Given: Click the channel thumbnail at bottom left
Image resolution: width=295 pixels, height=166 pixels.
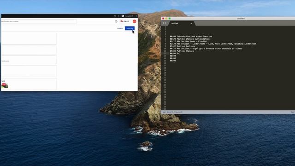Looking at the screenshot, I should [x=5, y=85].
